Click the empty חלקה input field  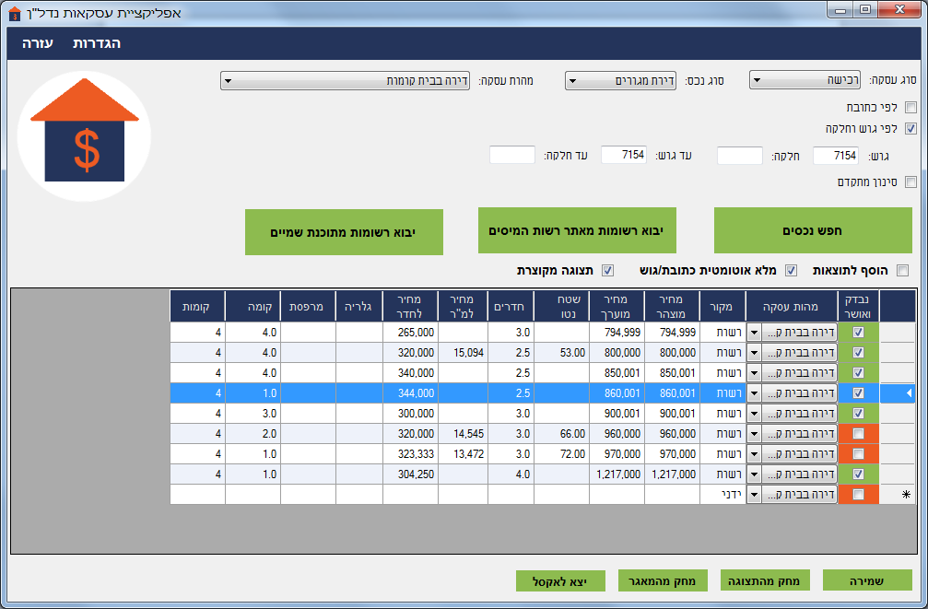pos(740,156)
